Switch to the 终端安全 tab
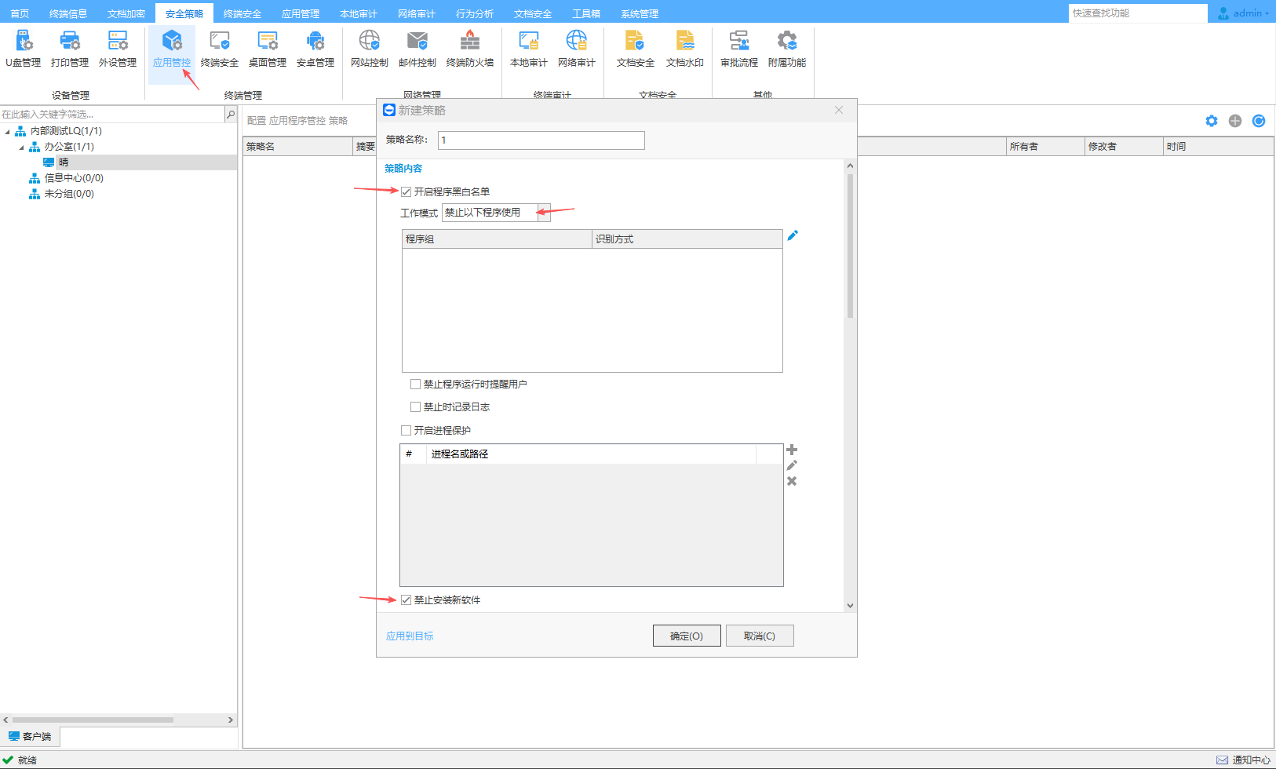This screenshot has width=1276, height=769. [242, 13]
